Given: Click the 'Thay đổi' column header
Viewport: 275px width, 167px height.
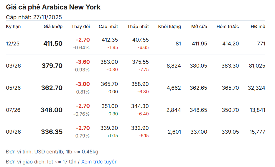Looking at the screenshot, I should 80,27.
